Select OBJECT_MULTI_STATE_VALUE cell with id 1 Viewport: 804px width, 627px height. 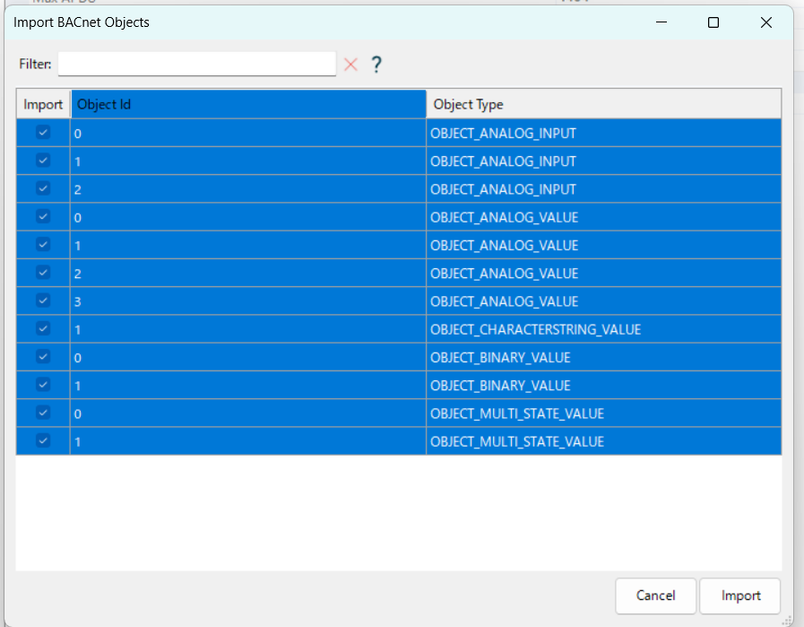(603, 441)
